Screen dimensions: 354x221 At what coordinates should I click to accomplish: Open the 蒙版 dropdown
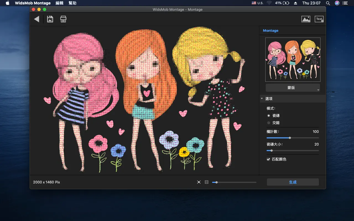coord(293,88)
